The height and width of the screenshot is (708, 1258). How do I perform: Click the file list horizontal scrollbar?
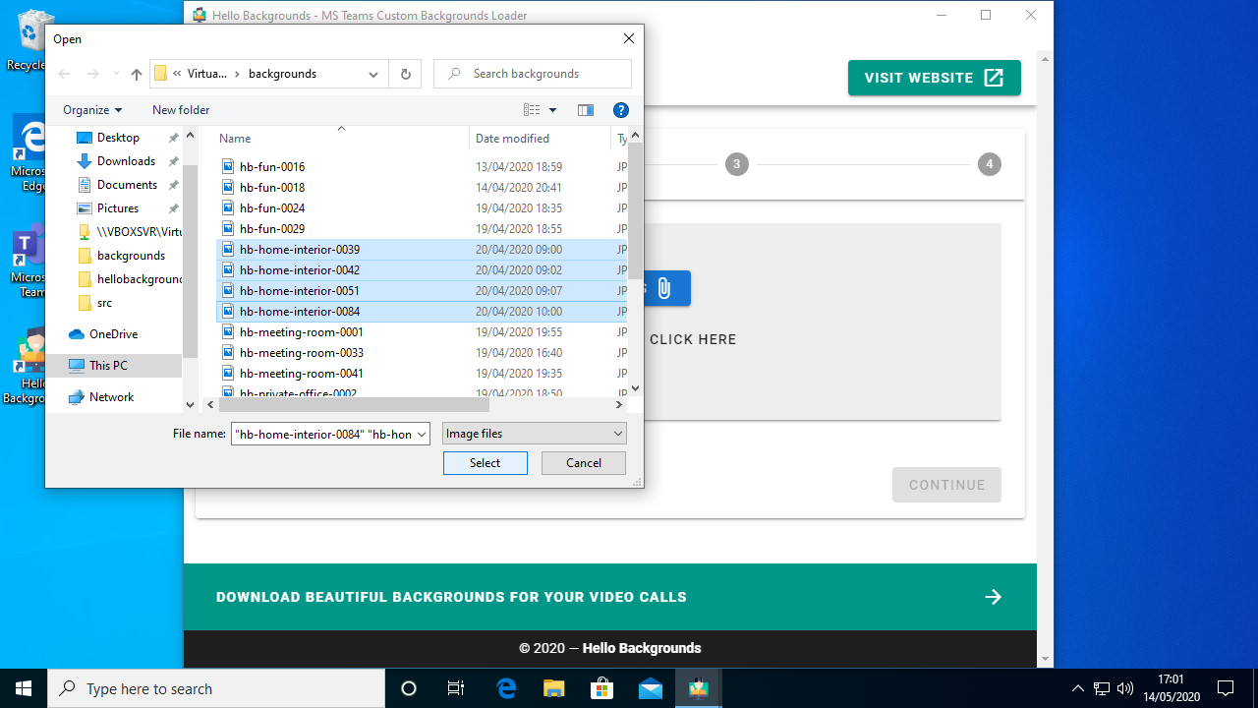[354, 404]
